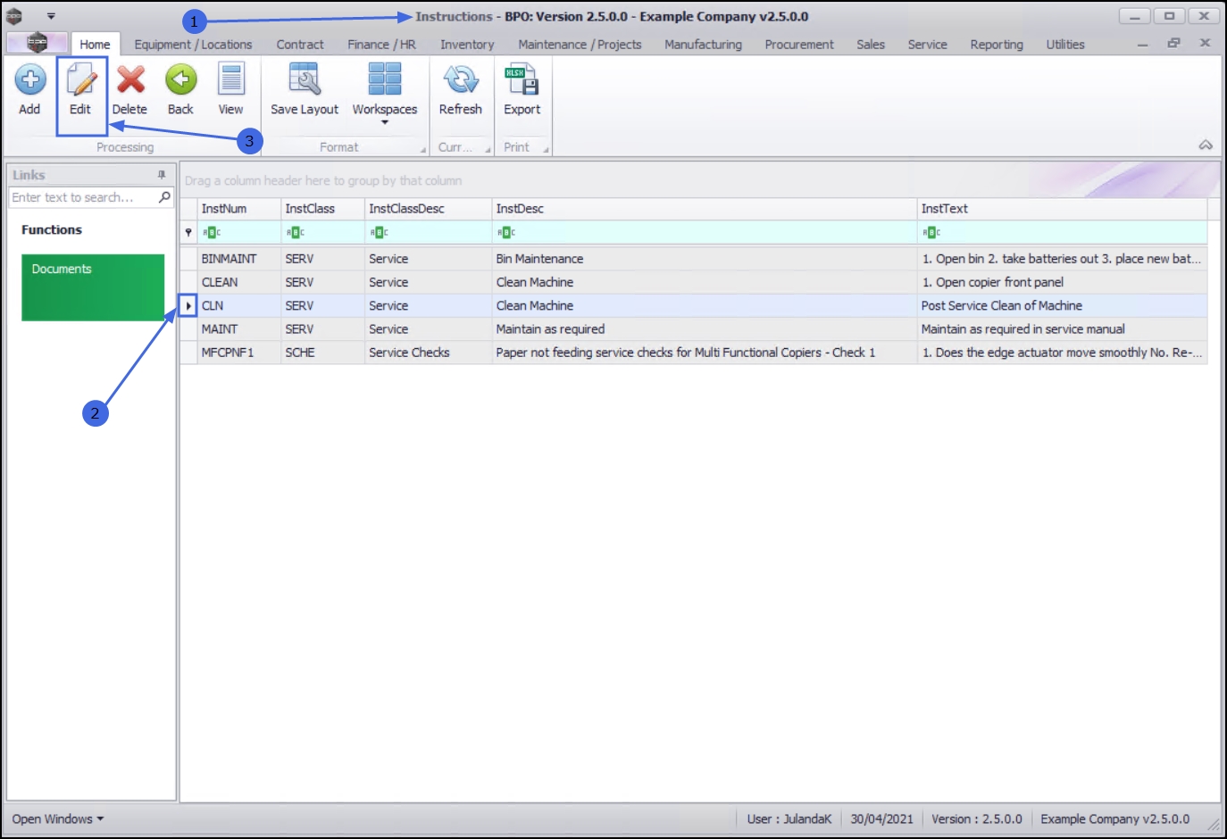Screen dimensions: 1227x839
Task: Click the green Documents tile
Action: pos(93,287)
